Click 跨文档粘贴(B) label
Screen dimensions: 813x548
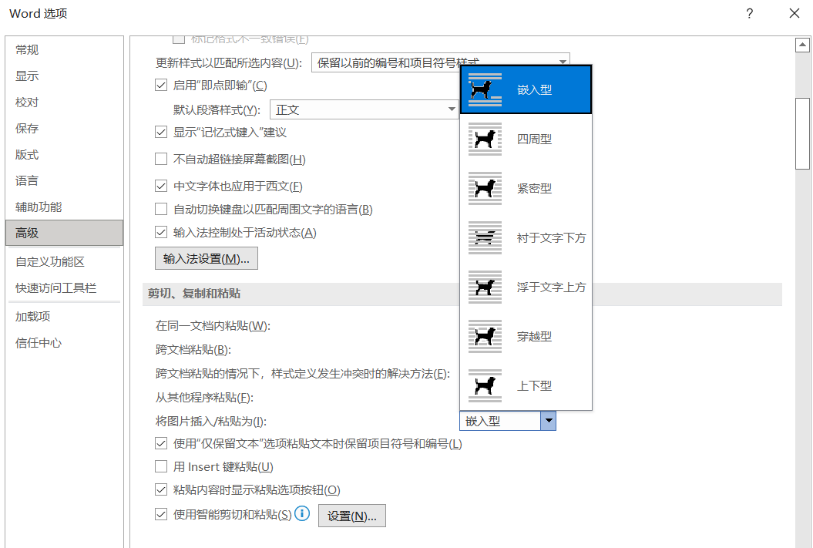tap(193, 349)
